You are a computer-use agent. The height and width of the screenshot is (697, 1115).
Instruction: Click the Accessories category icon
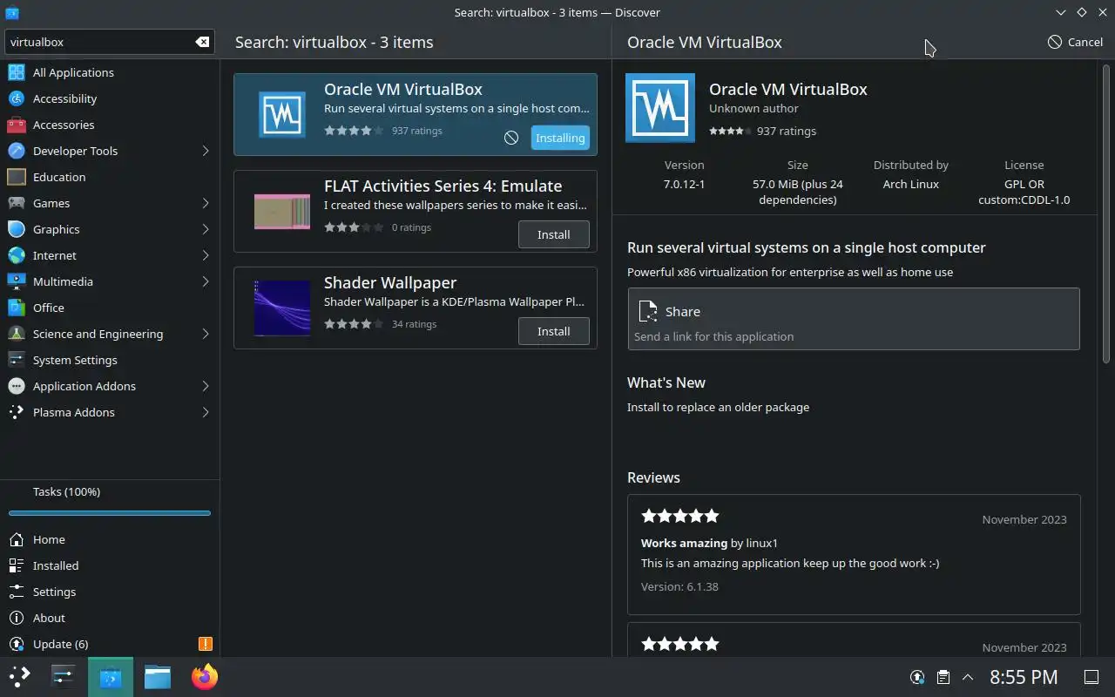point(16,125)
